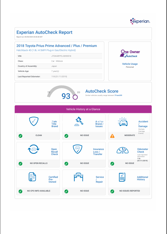Click the Japan country of assembly value
The image size is (167, 234).
click(54, 66)
